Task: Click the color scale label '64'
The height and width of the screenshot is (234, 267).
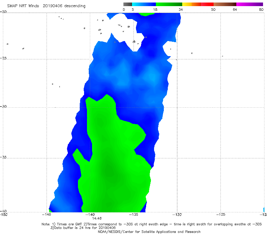Action: pos(235,10)
